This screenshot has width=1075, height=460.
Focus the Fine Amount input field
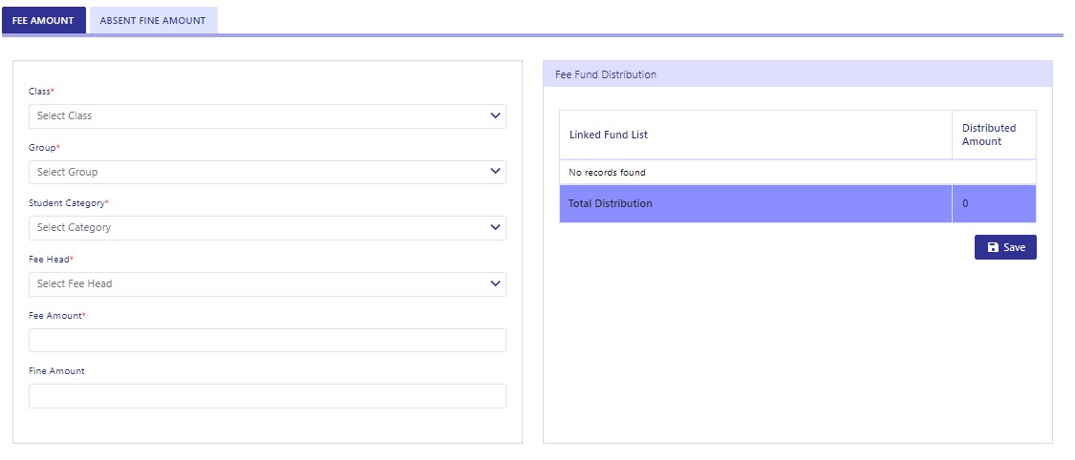(x=268, y=396)
